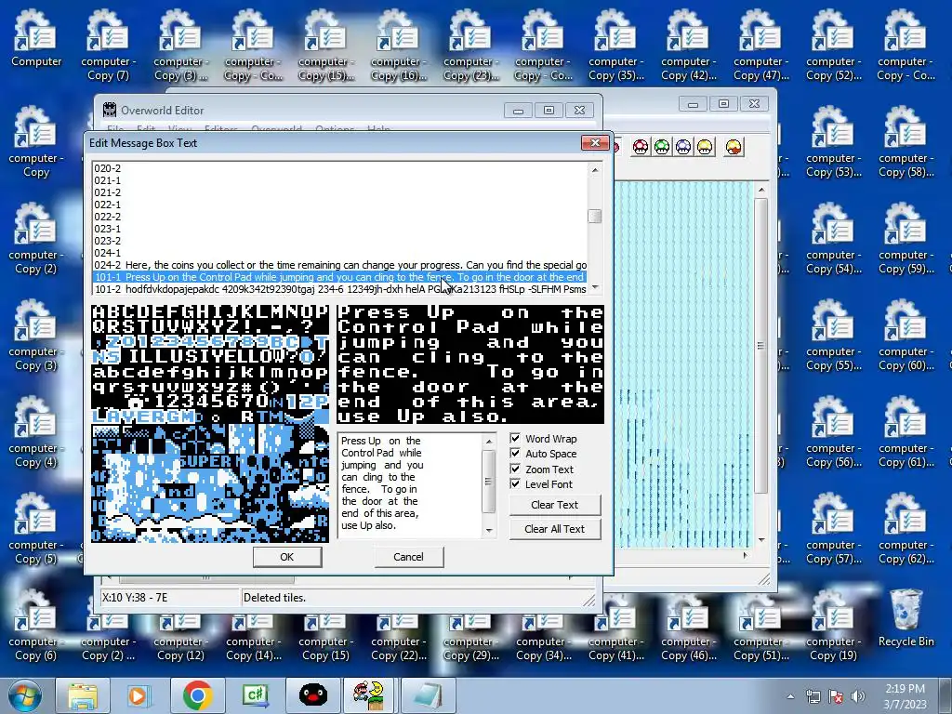This screenshot has width=952, height=714.
Task: Click the Clear Text button
Action: click(555, 505)
